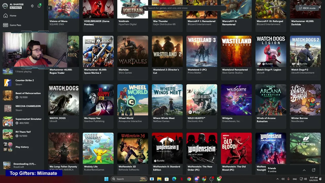Viewport: 325px width, 183px height.
Task: Open the Wildgate game cover
Action: pyautogui.click(x=236, y=100)
